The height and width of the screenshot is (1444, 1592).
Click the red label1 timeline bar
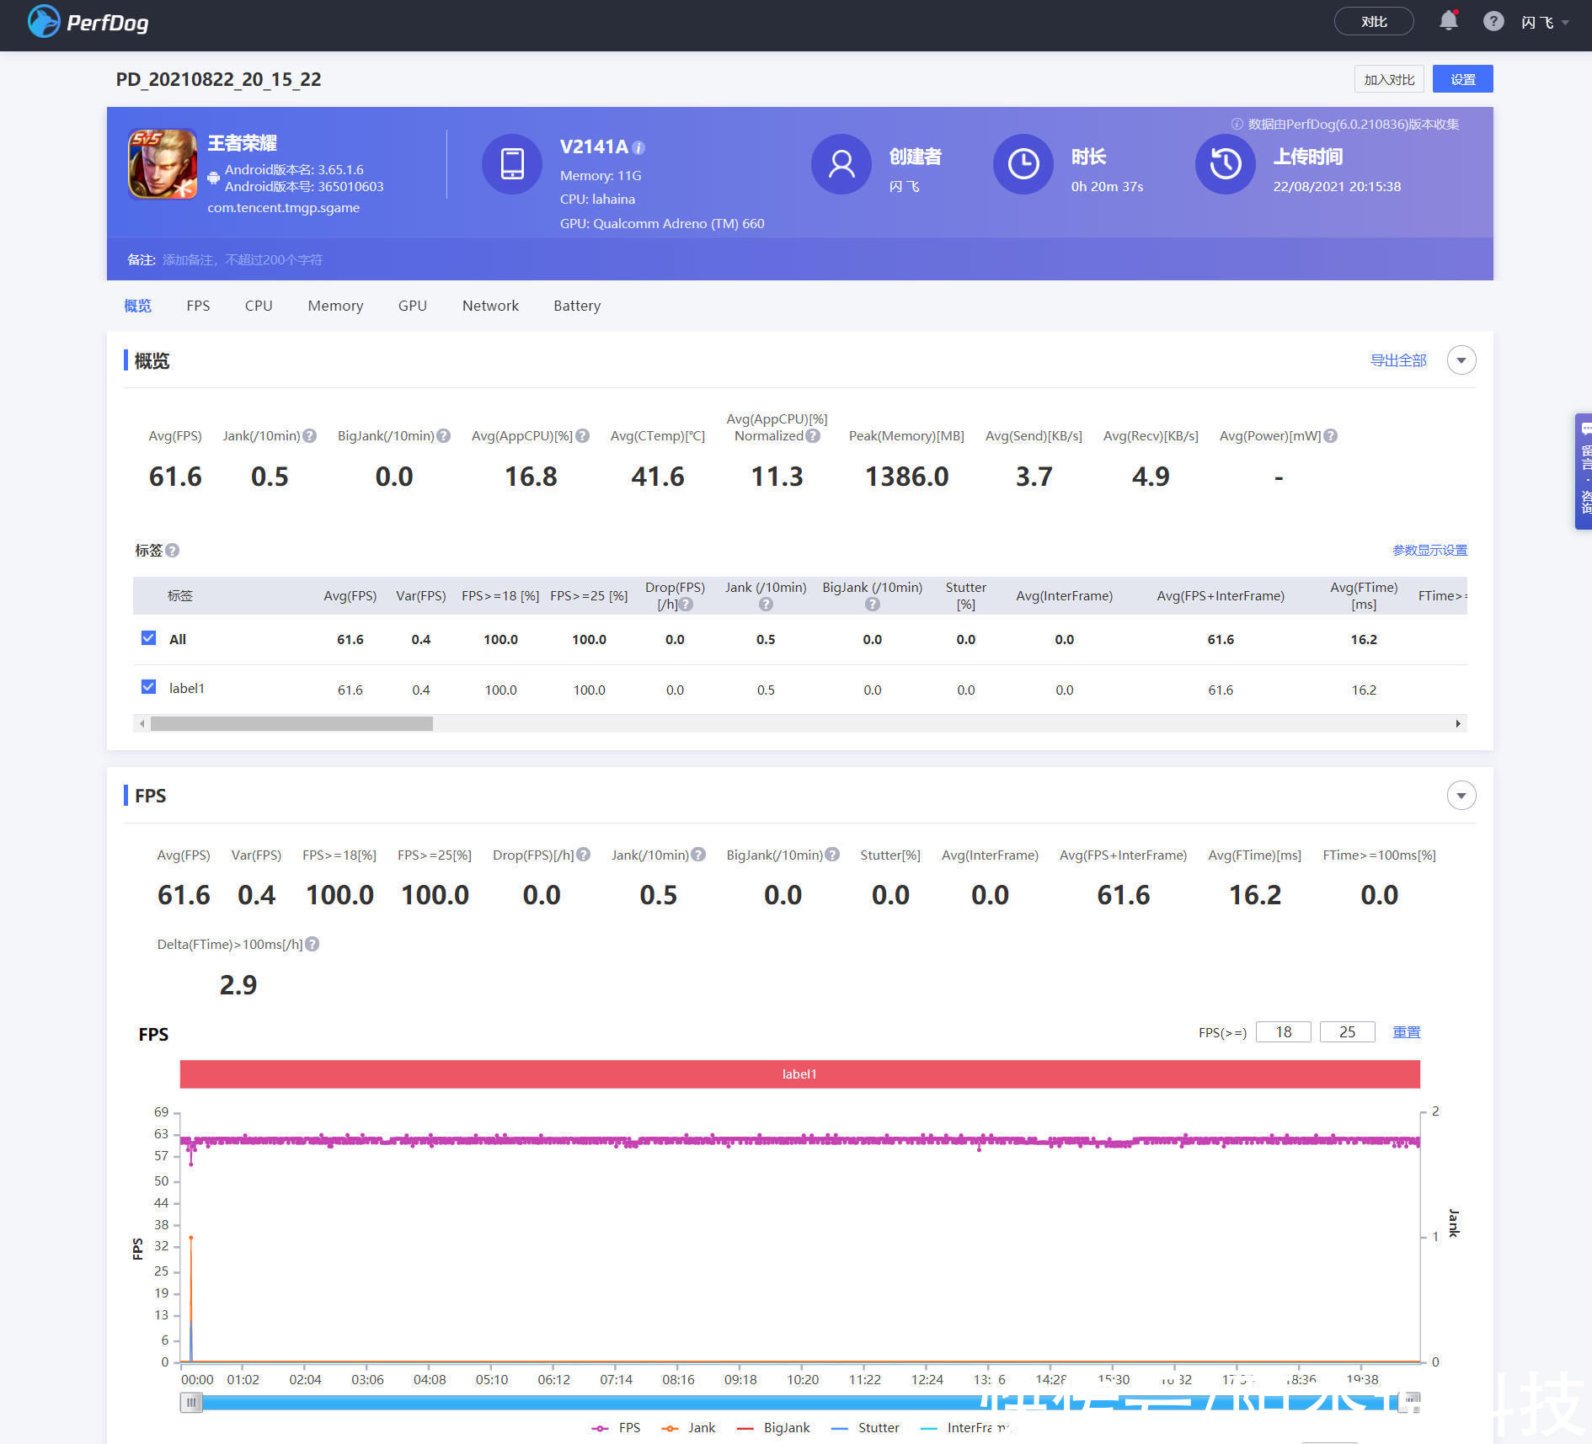tap(799, 1074)
